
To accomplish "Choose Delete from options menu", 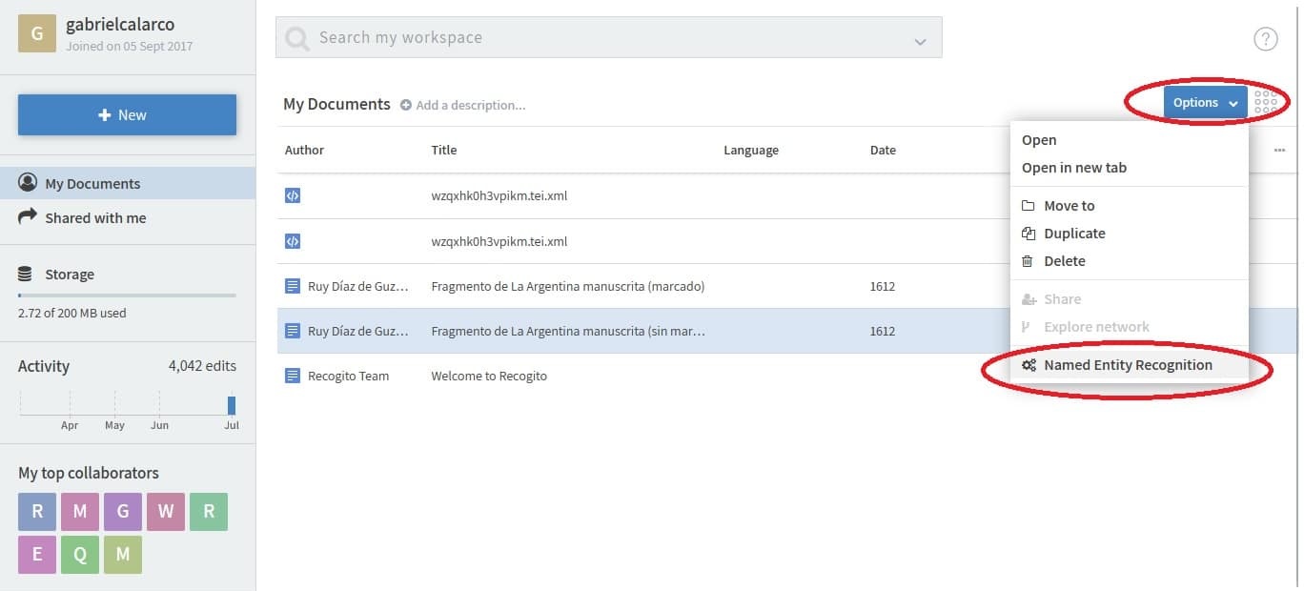I will click(1064, 261).
